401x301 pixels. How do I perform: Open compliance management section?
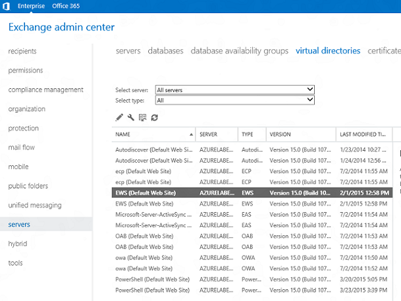click(46, 90)
